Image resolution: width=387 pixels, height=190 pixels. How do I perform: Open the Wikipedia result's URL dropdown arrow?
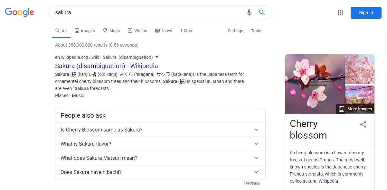pyautogui.click(x=157, y=57)
